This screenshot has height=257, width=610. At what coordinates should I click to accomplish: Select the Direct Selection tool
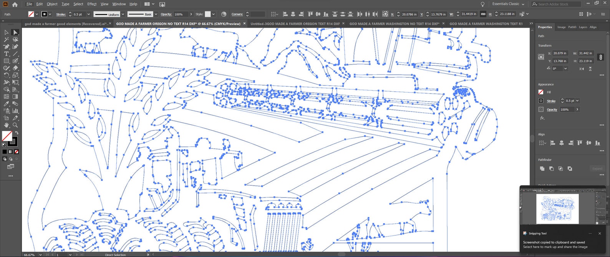pyautogui.click(x=15, y=33)
